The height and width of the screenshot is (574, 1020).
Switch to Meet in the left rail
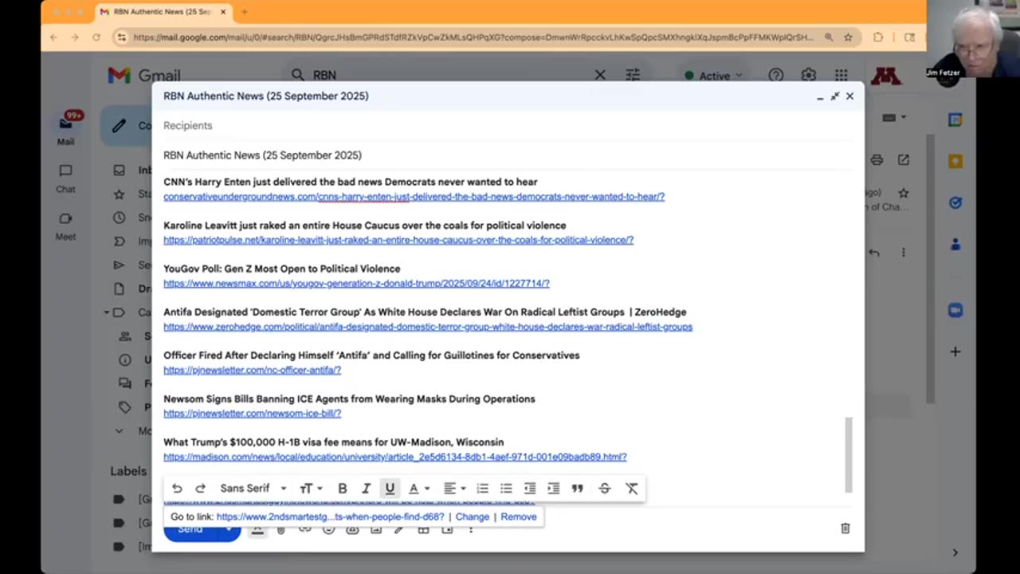65,226
